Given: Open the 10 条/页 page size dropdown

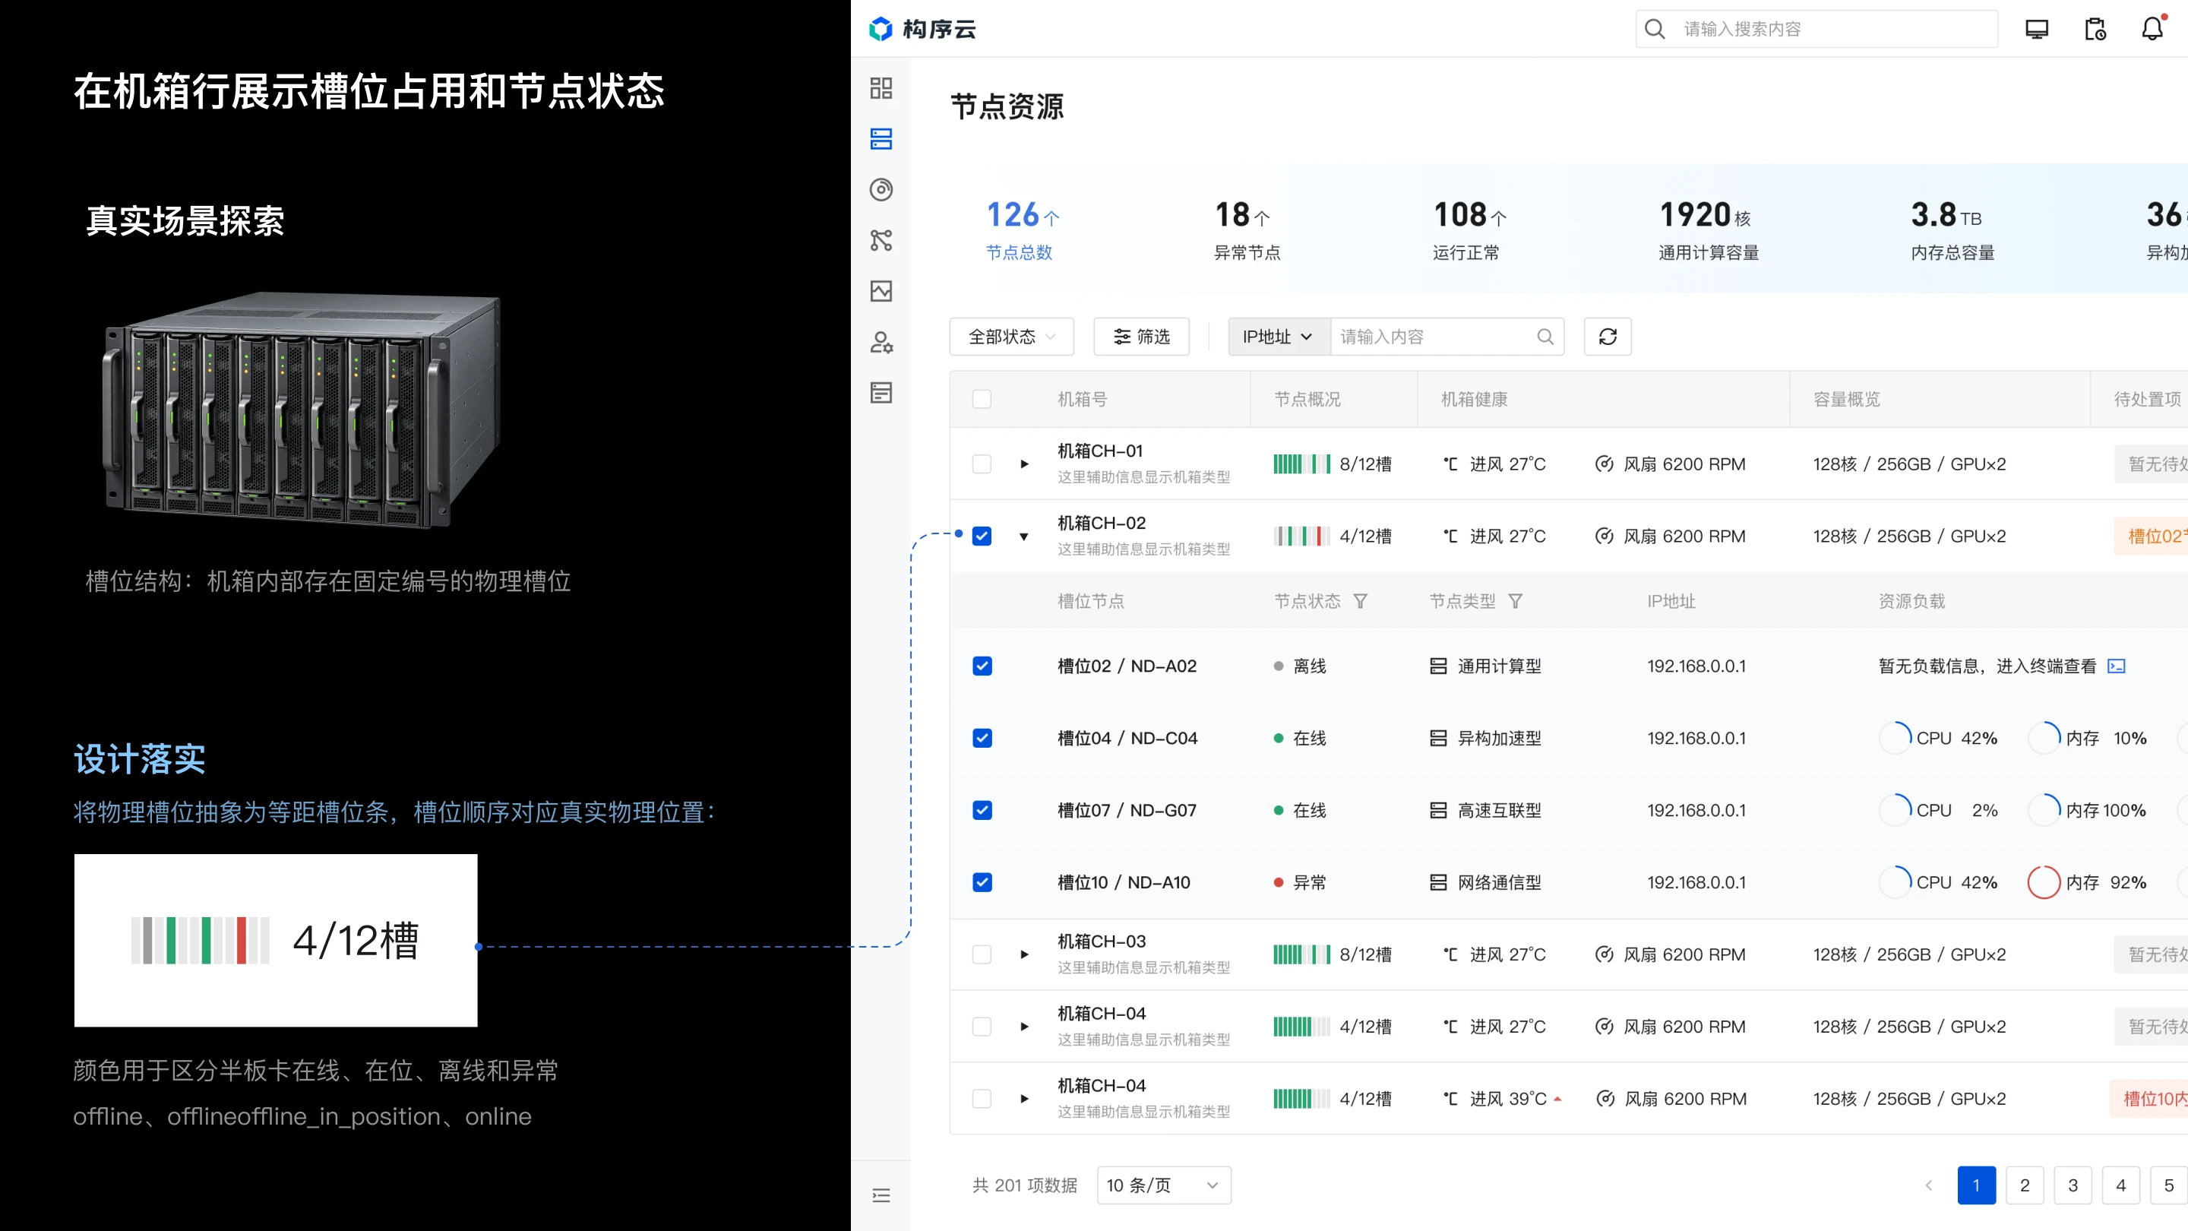Looking at the screenshot, I should 1164,1185.
